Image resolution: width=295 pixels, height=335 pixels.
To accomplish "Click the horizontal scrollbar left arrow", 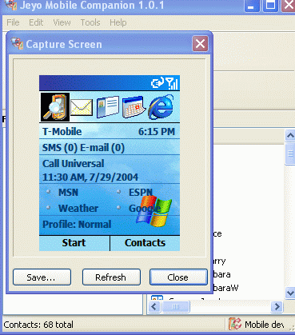I will click(153, 307).
